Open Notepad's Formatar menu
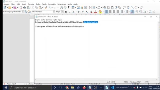The width and height of the screenshot is (160, 90). point(49,20)
